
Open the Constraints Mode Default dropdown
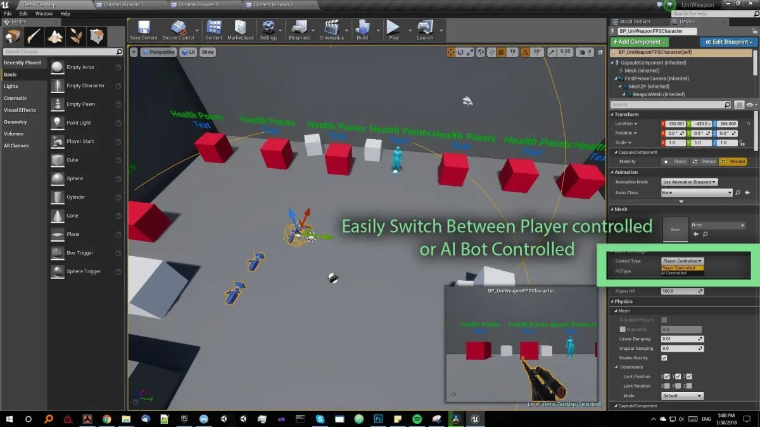pyautogui.click(x=682, y=396)
